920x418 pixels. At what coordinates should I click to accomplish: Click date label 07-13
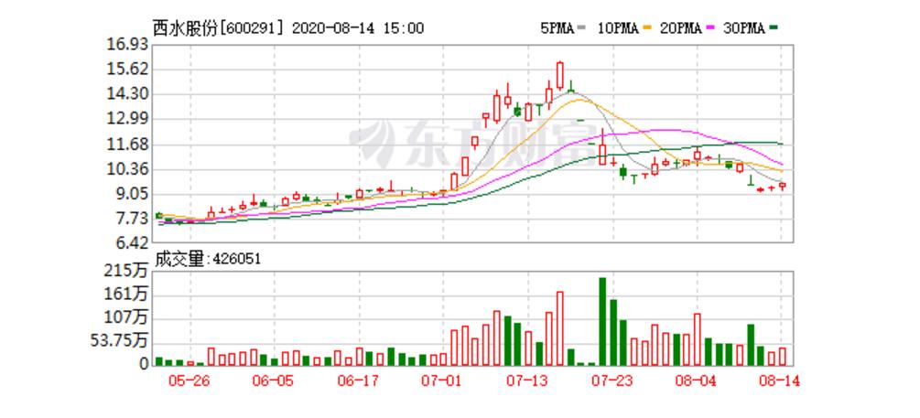[527, 381]
